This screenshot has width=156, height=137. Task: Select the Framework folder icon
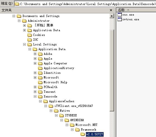click(77, 130)
